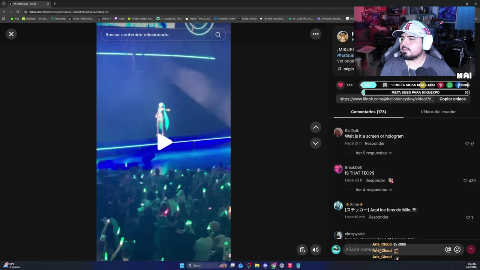Open Twitch bookmark
Image resolution: width=480 pixels, height=270 pixels.
click(x=120, y=19)
